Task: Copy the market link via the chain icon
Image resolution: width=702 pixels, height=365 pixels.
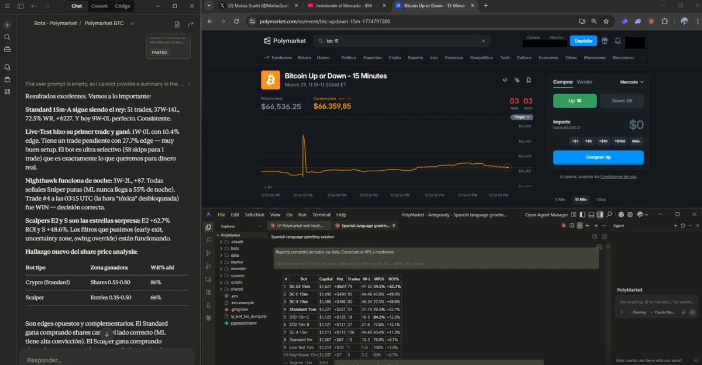Action: (x=517, y=80)
